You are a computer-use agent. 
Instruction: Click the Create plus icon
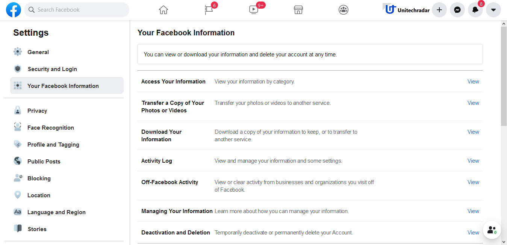[439, 10]
